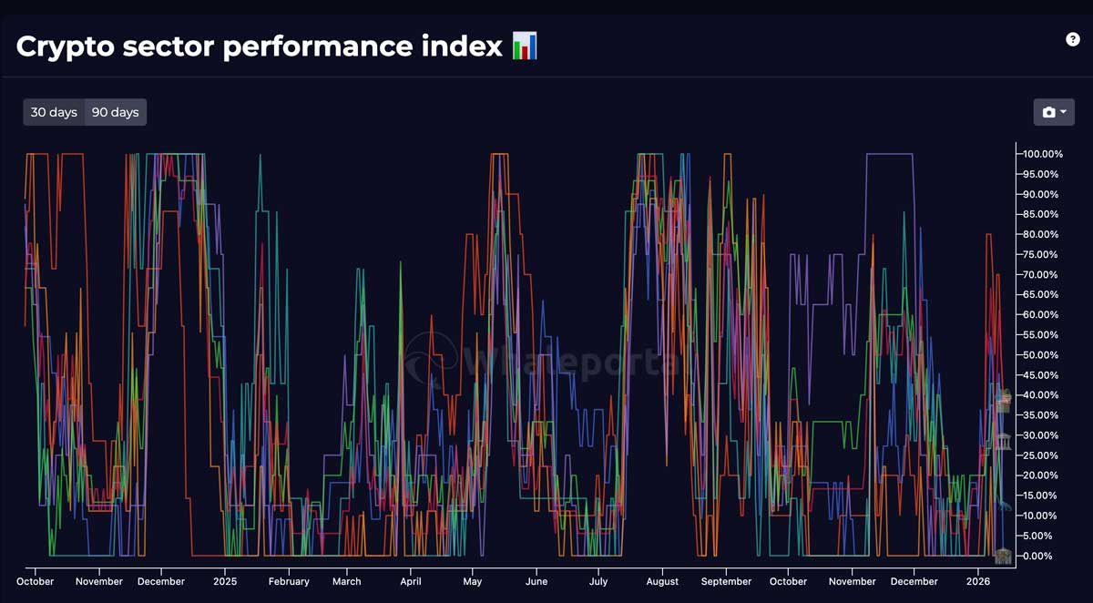The image size is (1093, 603).
Task: Select the bank sector icon at the chart edge
Action: click(x=1002, y=397)
